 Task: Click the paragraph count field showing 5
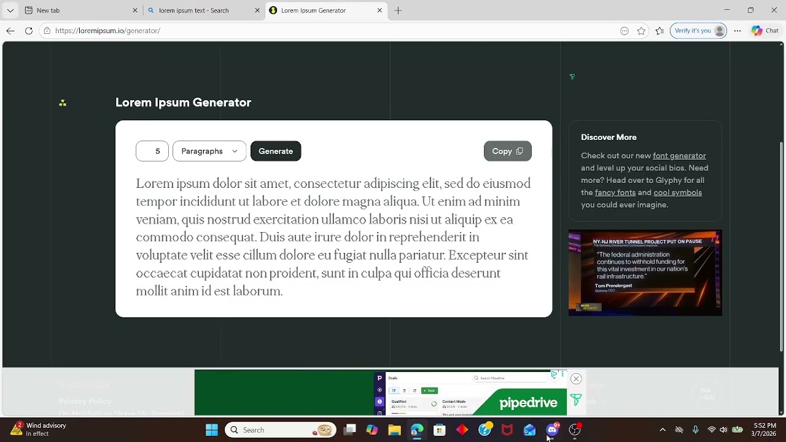152,151
